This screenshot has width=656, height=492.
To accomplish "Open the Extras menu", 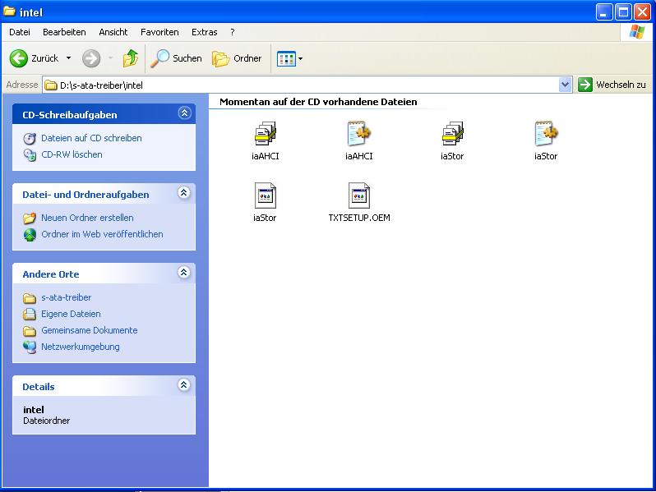I will point(204,32).
